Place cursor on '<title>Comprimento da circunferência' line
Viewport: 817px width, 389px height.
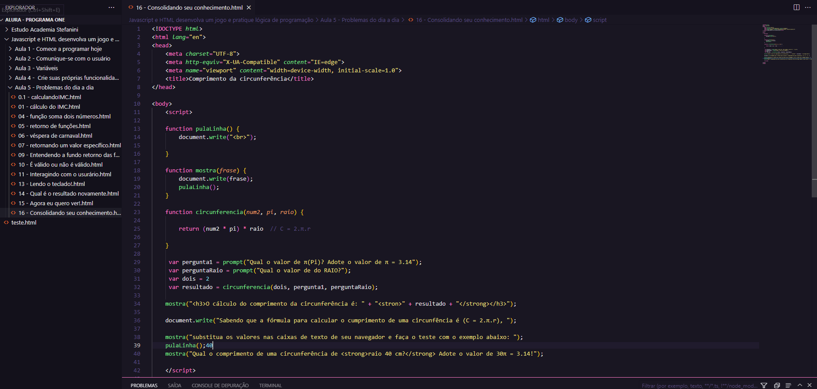pos(240,79)
